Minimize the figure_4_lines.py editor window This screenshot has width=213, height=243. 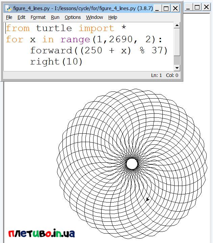point(157,8)
